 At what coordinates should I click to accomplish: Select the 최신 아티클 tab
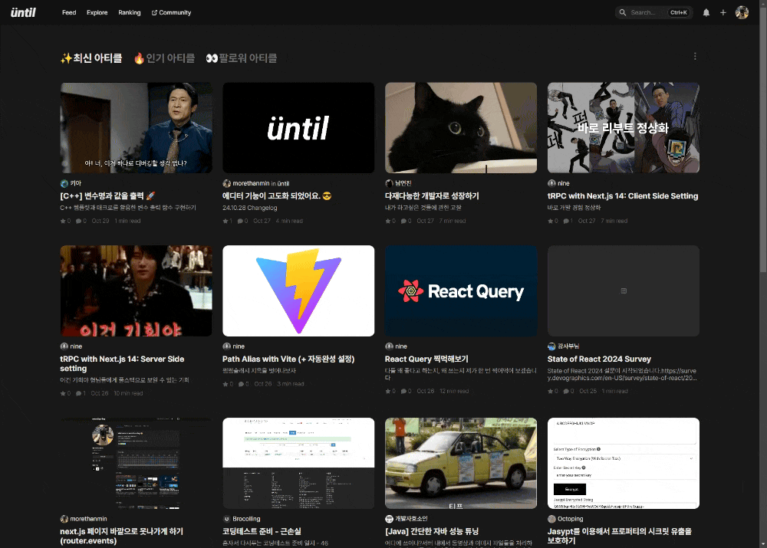(91, 58)
